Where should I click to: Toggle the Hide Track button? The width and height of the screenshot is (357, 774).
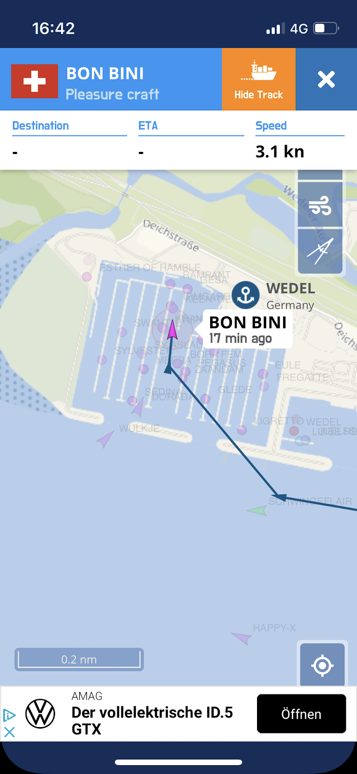(x=258, y=79)
